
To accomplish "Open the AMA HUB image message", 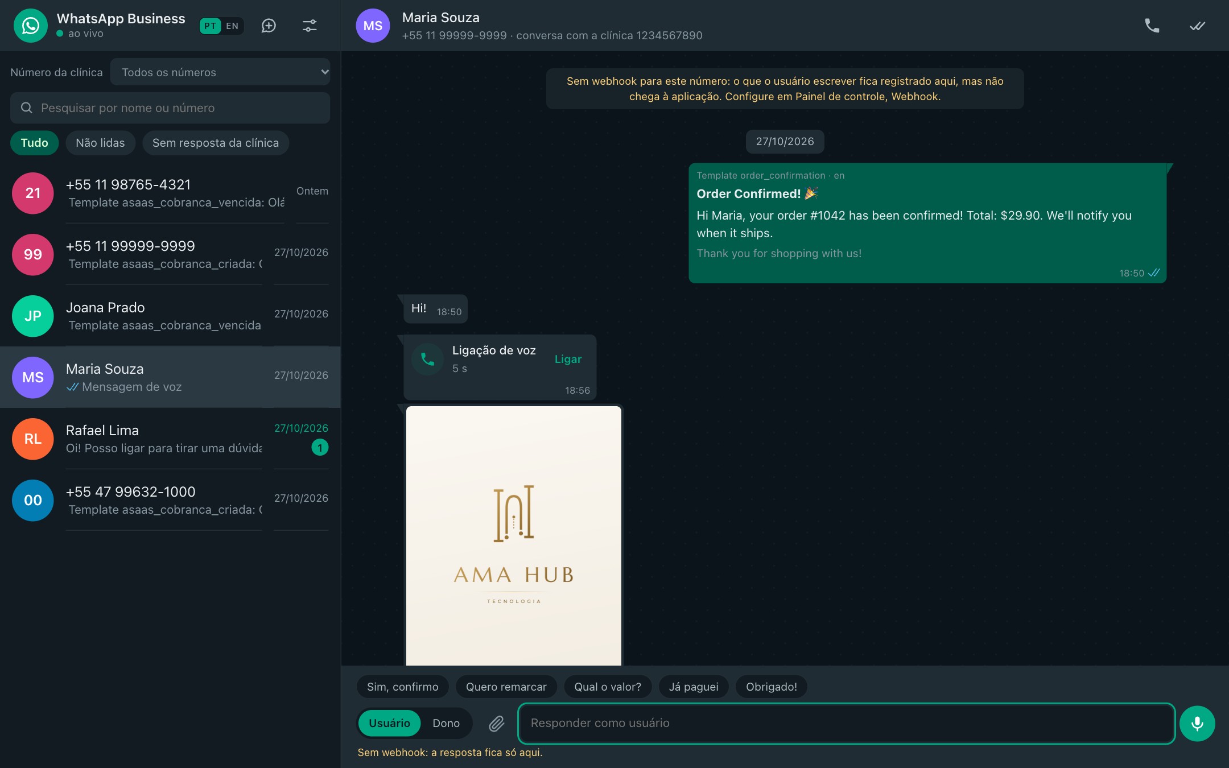I will coord(514,535).
